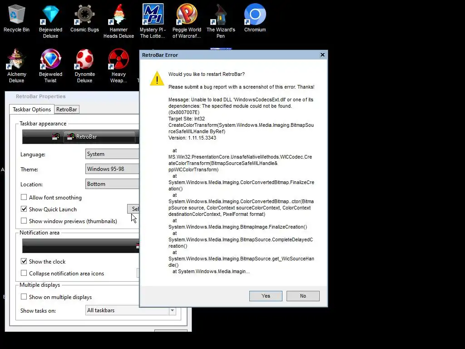The image size is (465, 349).
Task: Click the Select button next to Quick Launch
Action: click(134, 209)
